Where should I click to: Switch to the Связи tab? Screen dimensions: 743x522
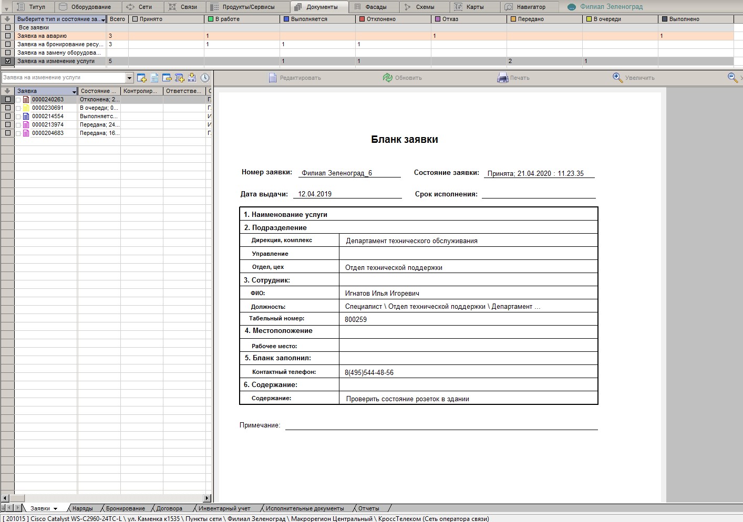point(184,7)
